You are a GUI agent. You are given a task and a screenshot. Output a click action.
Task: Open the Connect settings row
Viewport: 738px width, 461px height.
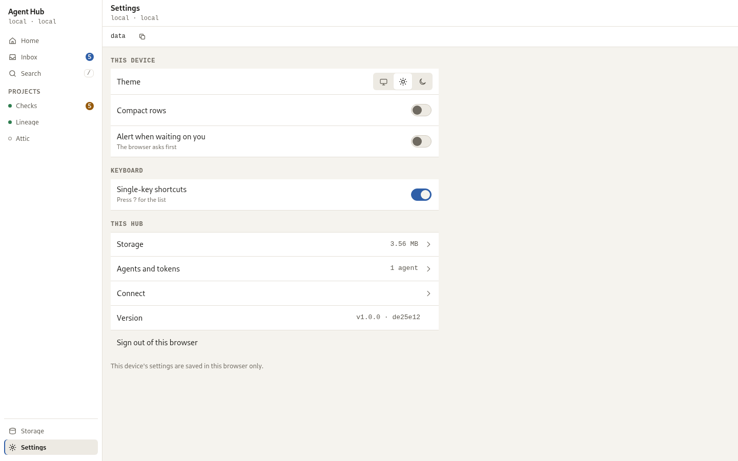pyautogui.click(x=275, y=294)
